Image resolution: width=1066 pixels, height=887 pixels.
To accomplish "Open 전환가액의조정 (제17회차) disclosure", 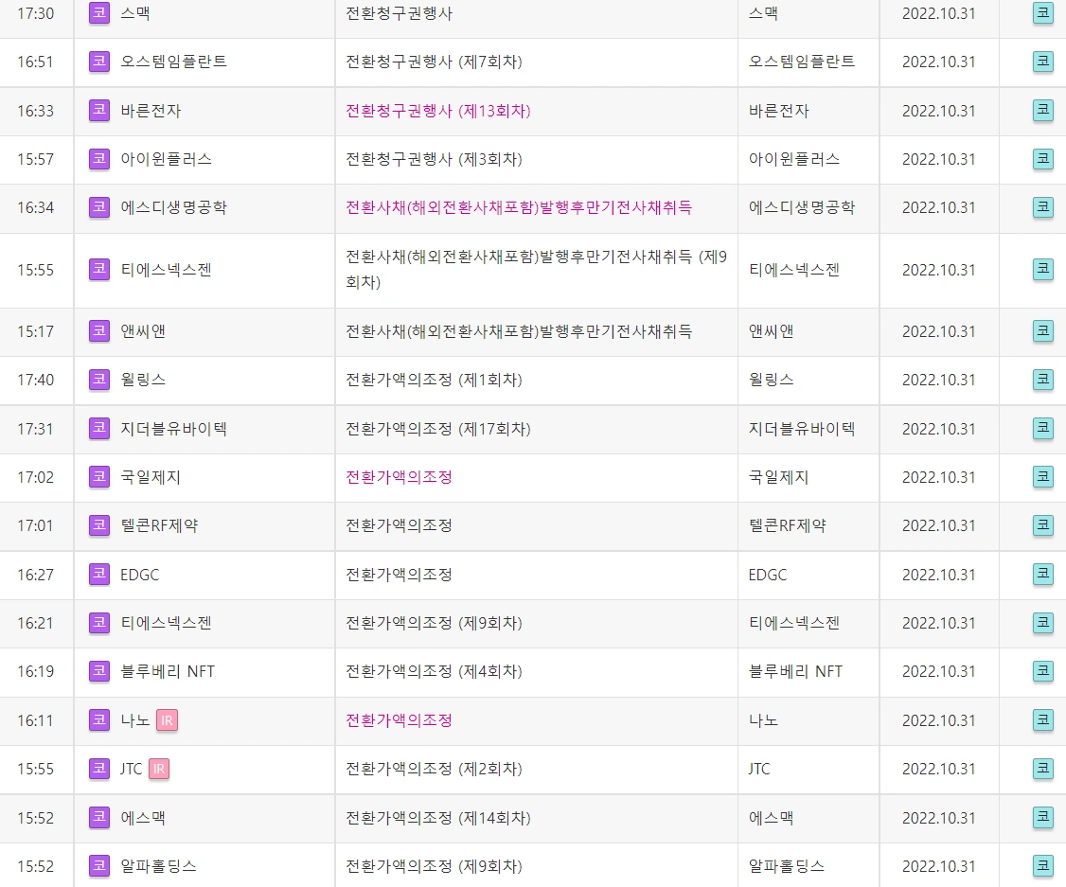I will click(437, 428).
